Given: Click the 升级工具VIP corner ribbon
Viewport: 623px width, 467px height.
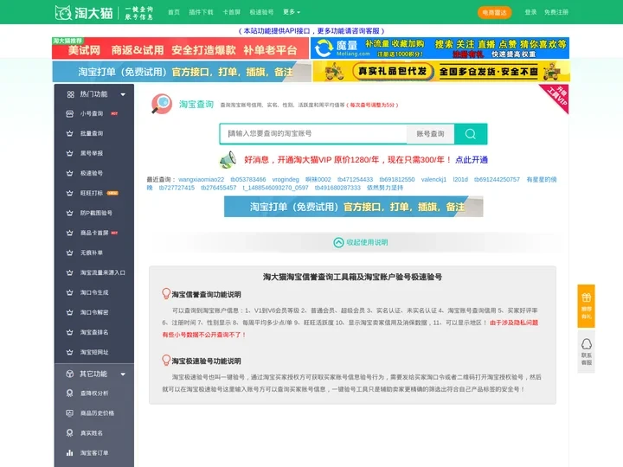Looking at the screenshot, I should click(x=557, y=97).
